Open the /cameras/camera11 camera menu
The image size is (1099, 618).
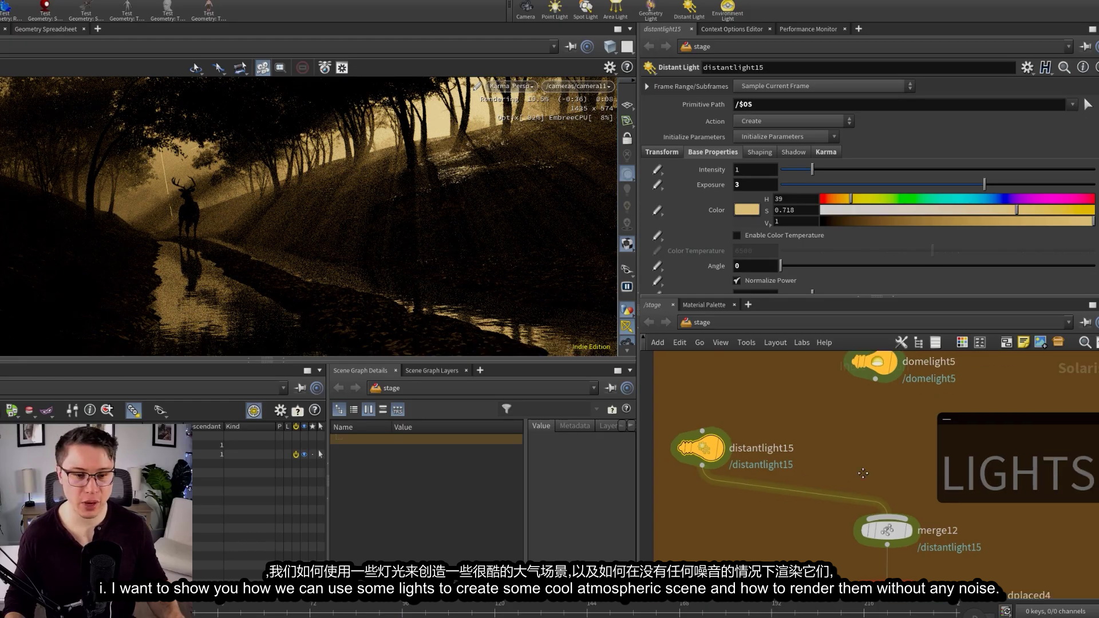[578, 86]
